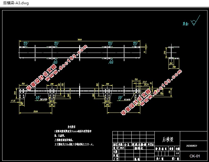
Task: Select the cyan 其余 surface roughness symbol
Action: point(190,23)
